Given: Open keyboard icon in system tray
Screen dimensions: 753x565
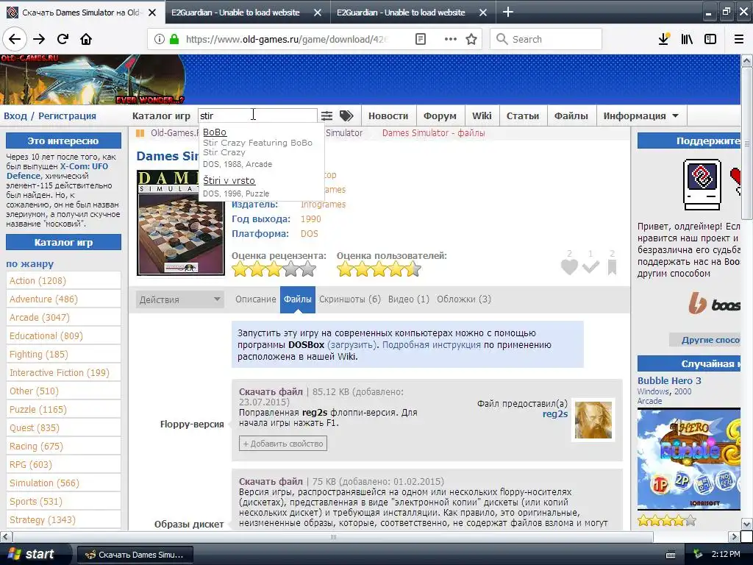Looking at the screenshot, I should [x=671, y=555].
